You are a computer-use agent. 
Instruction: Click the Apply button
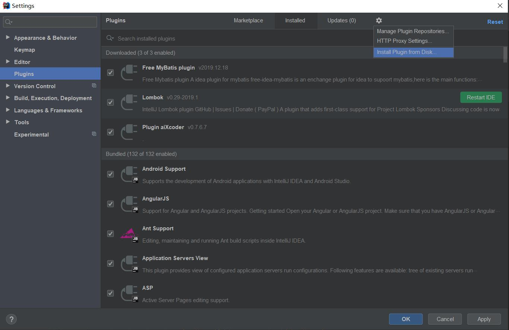click(x=484, y=319)
